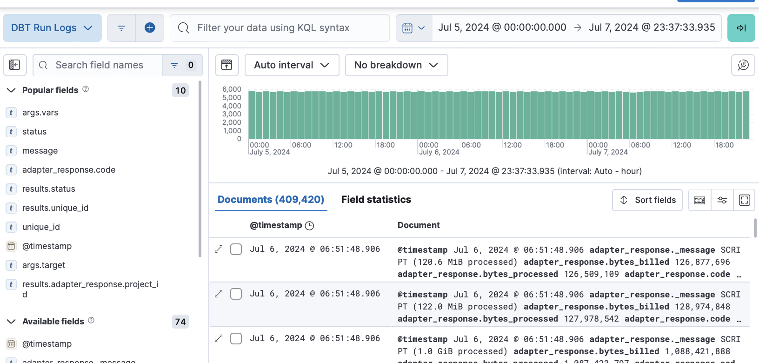The width and height of the screenshot is (759, 363).
Task: Expand details of first document row
Action: tap(219, 249)
